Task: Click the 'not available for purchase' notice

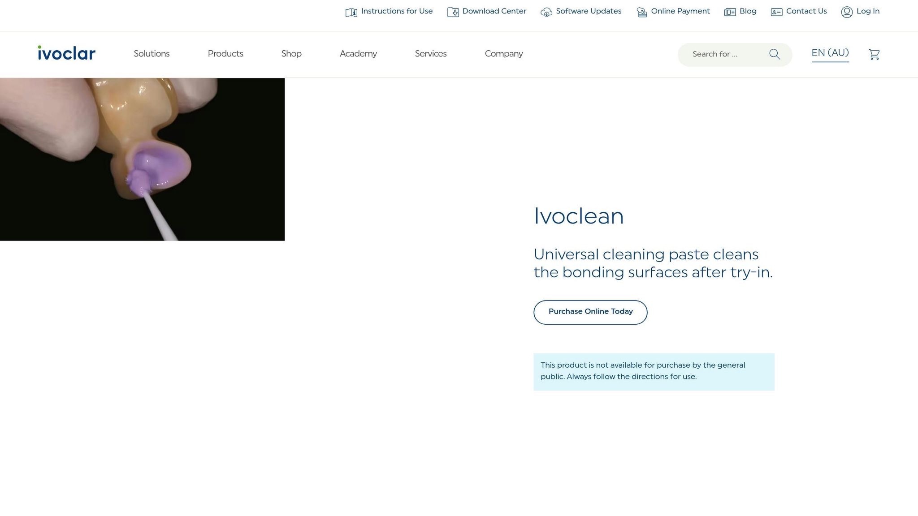Action: click(654, 371)
